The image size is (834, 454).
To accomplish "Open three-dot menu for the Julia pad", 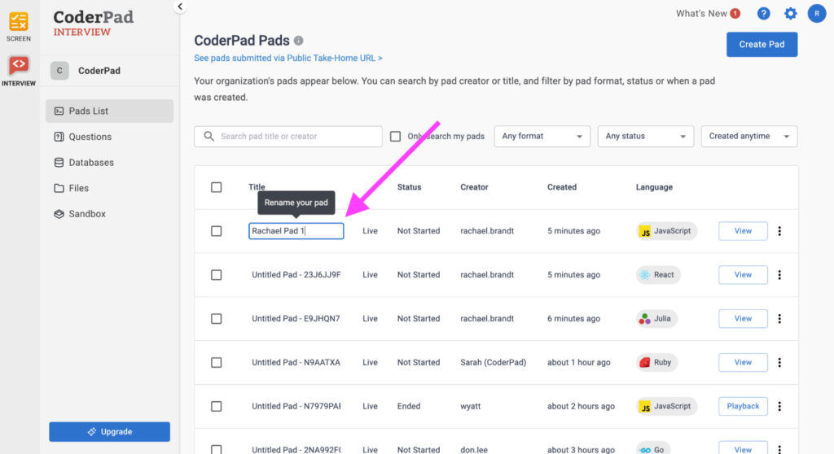I will (x=779, y=319).
